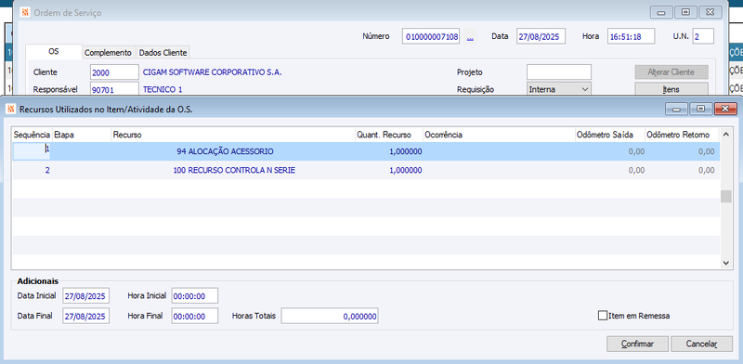743x364 pixels.
Task: Click quantity 1,000000 of ALOCAÇÃO ACESSORIO row
Action: pyautogui.click(x=405, y=151)
